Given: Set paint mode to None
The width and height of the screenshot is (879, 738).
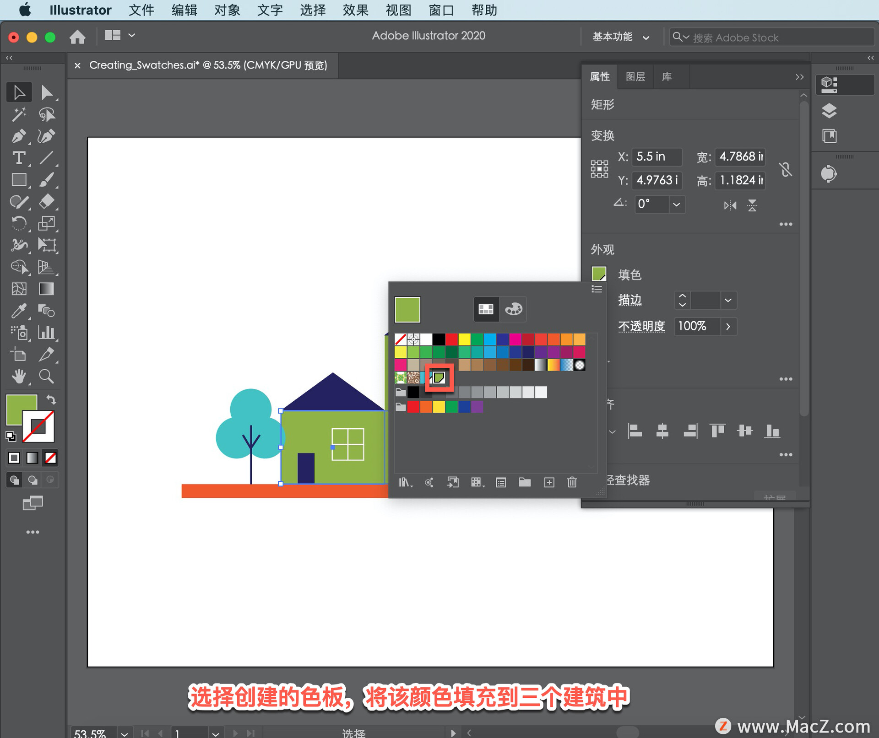Looking at the screenshot, I should (x=50, y=458).
